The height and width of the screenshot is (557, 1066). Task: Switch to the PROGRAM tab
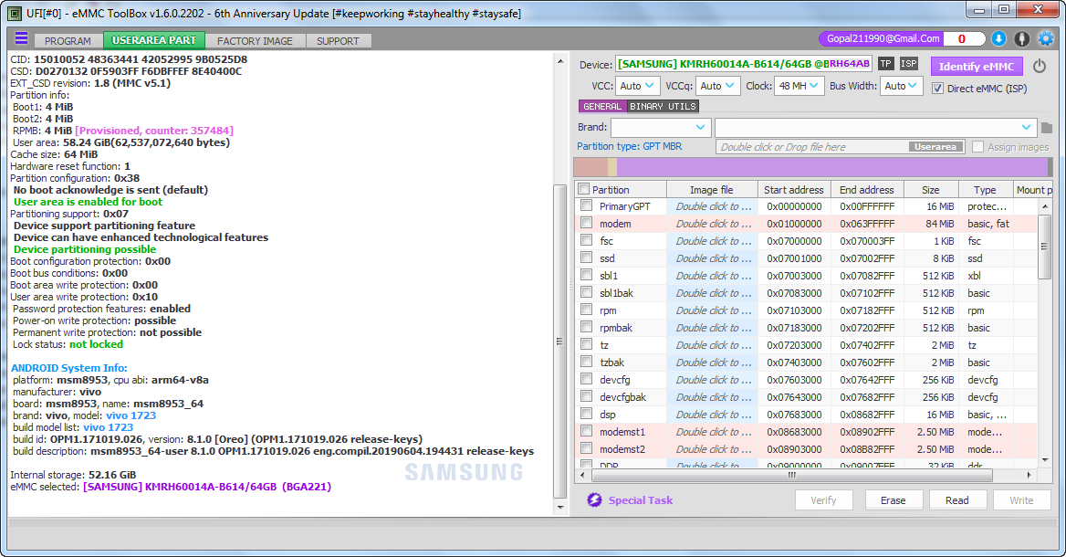(68, 41)
